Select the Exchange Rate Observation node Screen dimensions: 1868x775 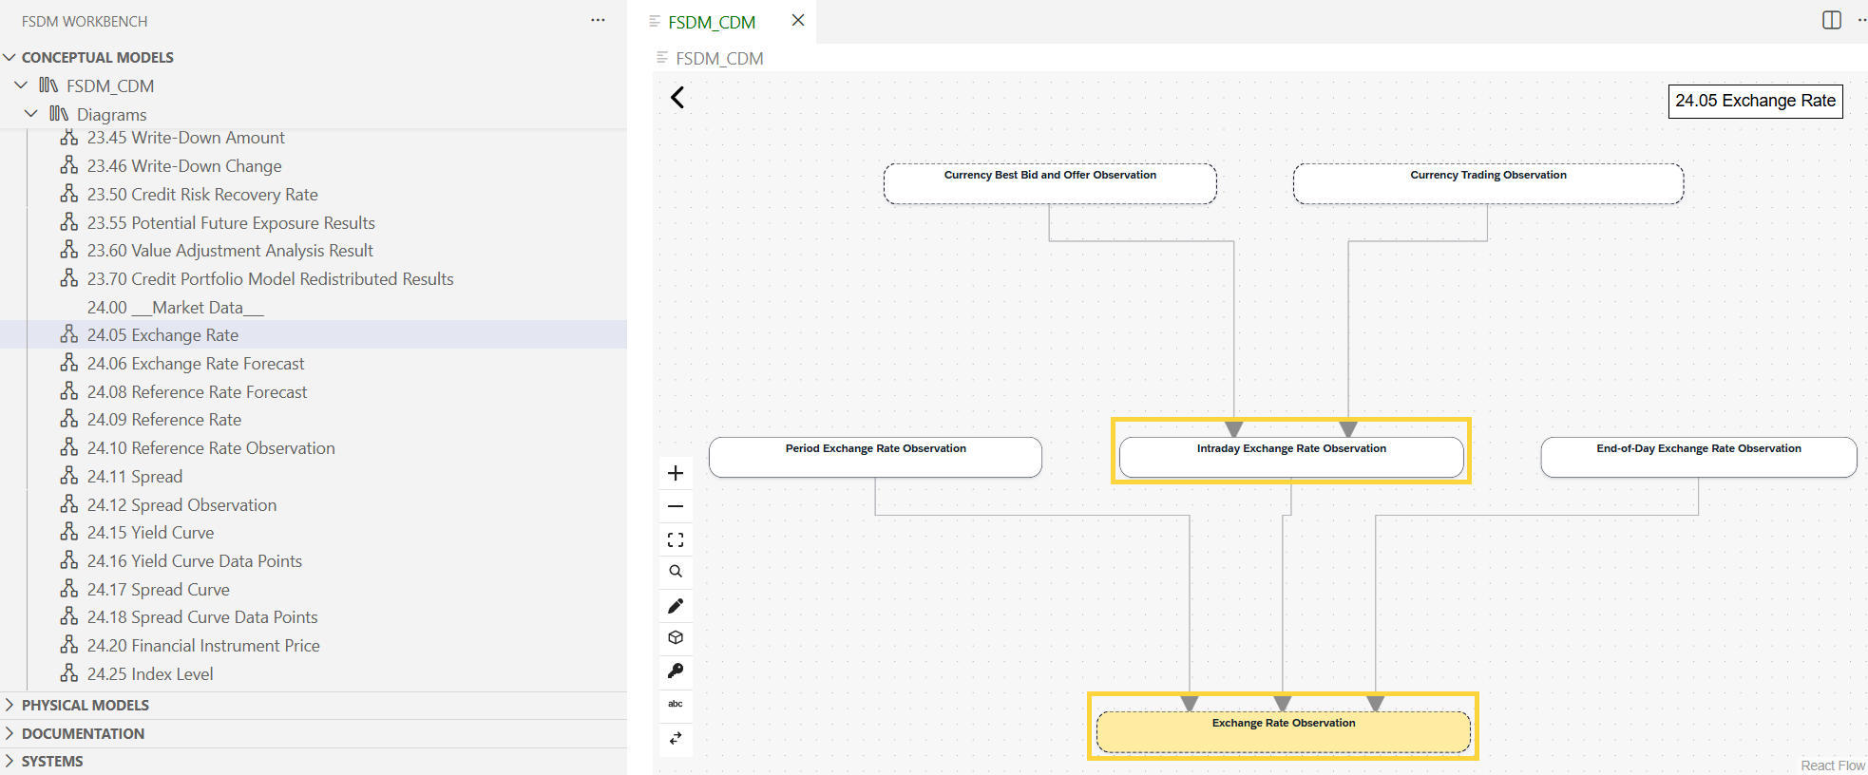1283,731
